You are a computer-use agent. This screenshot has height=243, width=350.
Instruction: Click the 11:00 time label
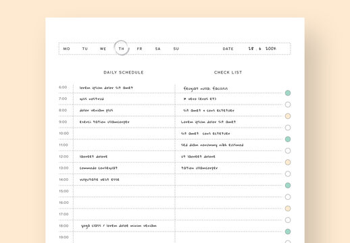pos(64,145)
